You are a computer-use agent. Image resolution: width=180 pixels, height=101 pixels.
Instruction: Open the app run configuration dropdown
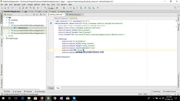[51, 8]
